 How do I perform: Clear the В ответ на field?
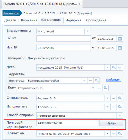(108, 134)
